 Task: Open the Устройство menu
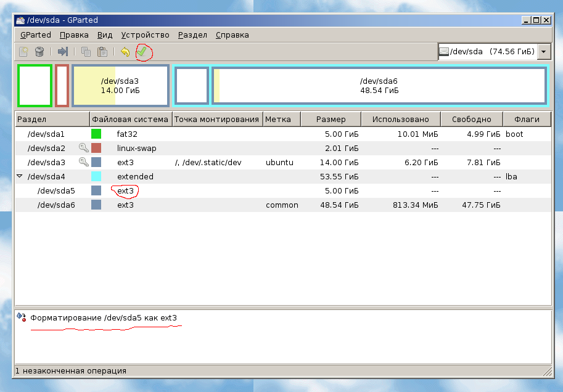[145, 35]
